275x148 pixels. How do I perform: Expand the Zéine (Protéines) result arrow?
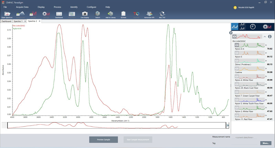(x=266, y=61)
